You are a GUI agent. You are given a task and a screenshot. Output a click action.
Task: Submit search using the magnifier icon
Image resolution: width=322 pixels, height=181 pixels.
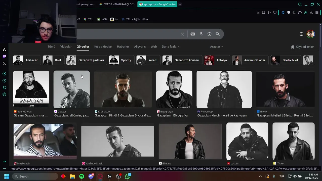pyautogui.click(x=218, y=34)
